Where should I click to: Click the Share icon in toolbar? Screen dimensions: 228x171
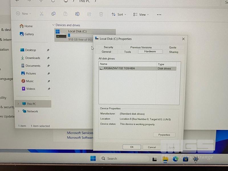pyautogui.click(x=89, y=14)
